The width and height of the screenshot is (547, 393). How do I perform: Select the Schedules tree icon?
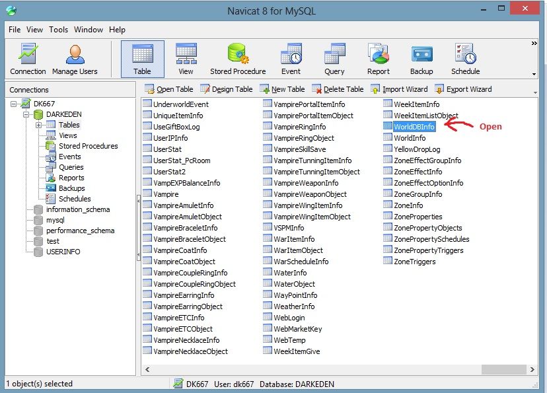coord(51,199)
